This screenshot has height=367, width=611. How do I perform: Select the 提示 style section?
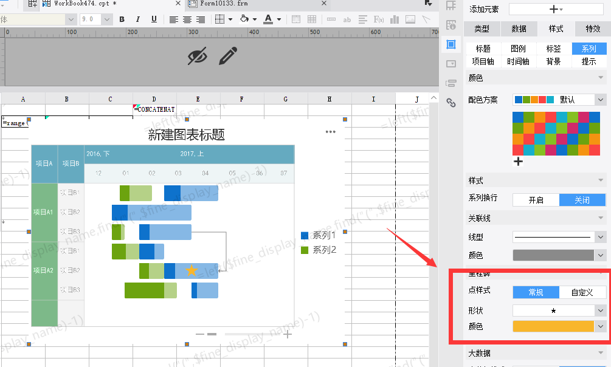(589, 61)
